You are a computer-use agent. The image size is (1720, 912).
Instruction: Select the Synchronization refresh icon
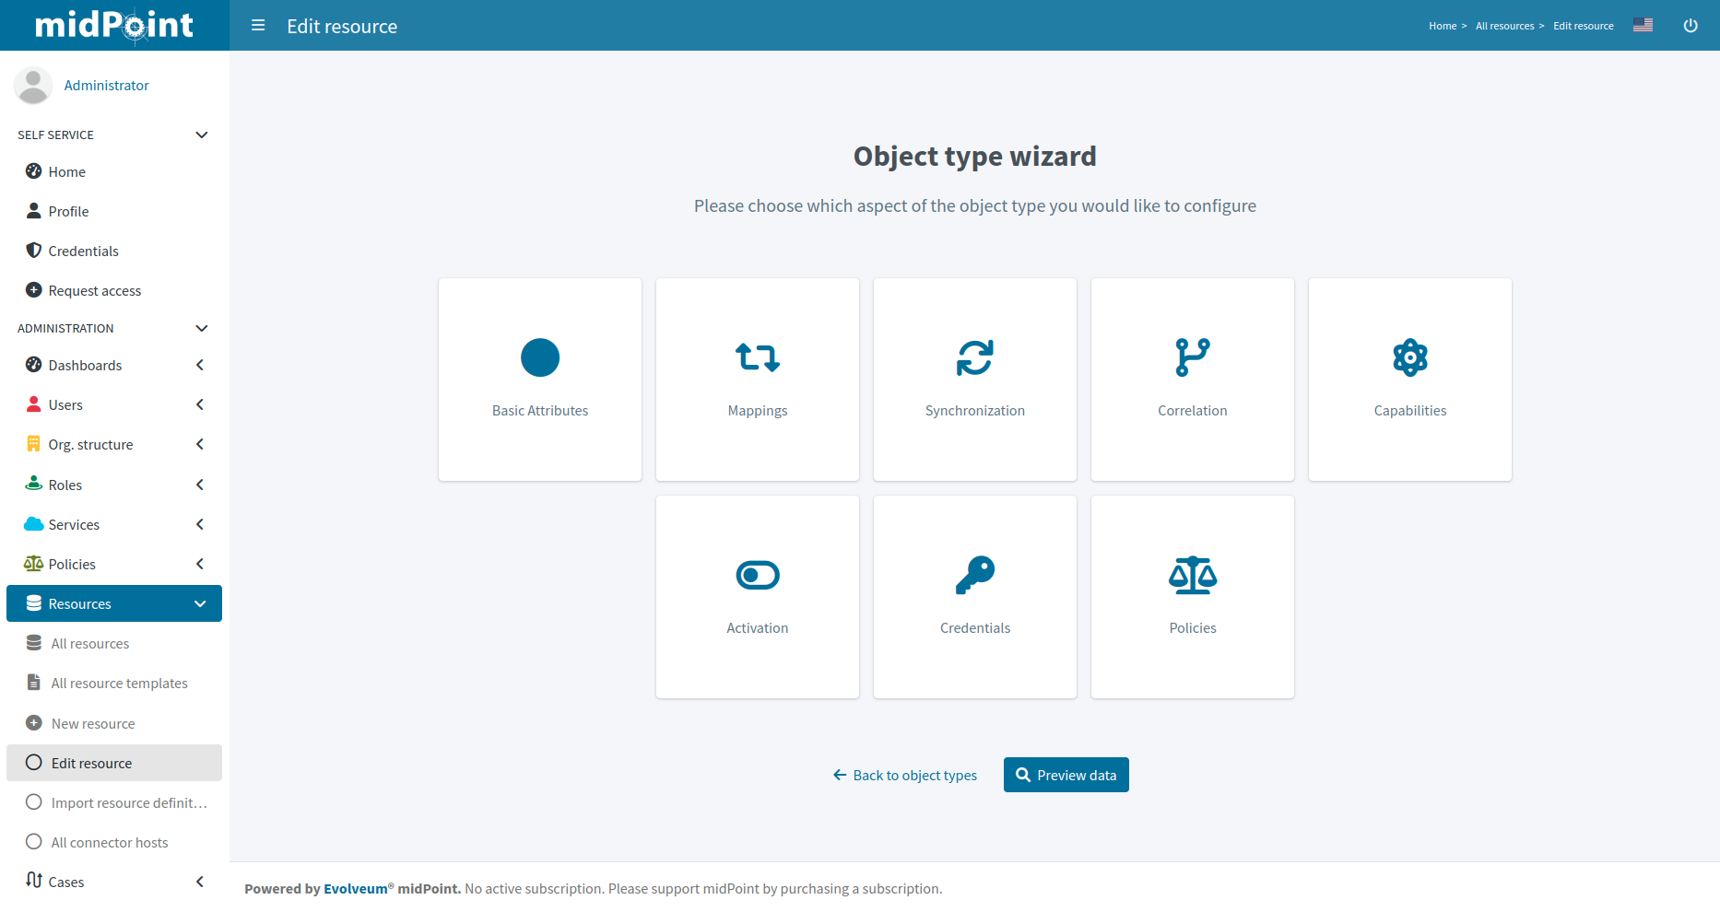[x=974, y=357]
